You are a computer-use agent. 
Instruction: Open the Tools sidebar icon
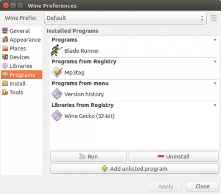click(x=5, y=92)
